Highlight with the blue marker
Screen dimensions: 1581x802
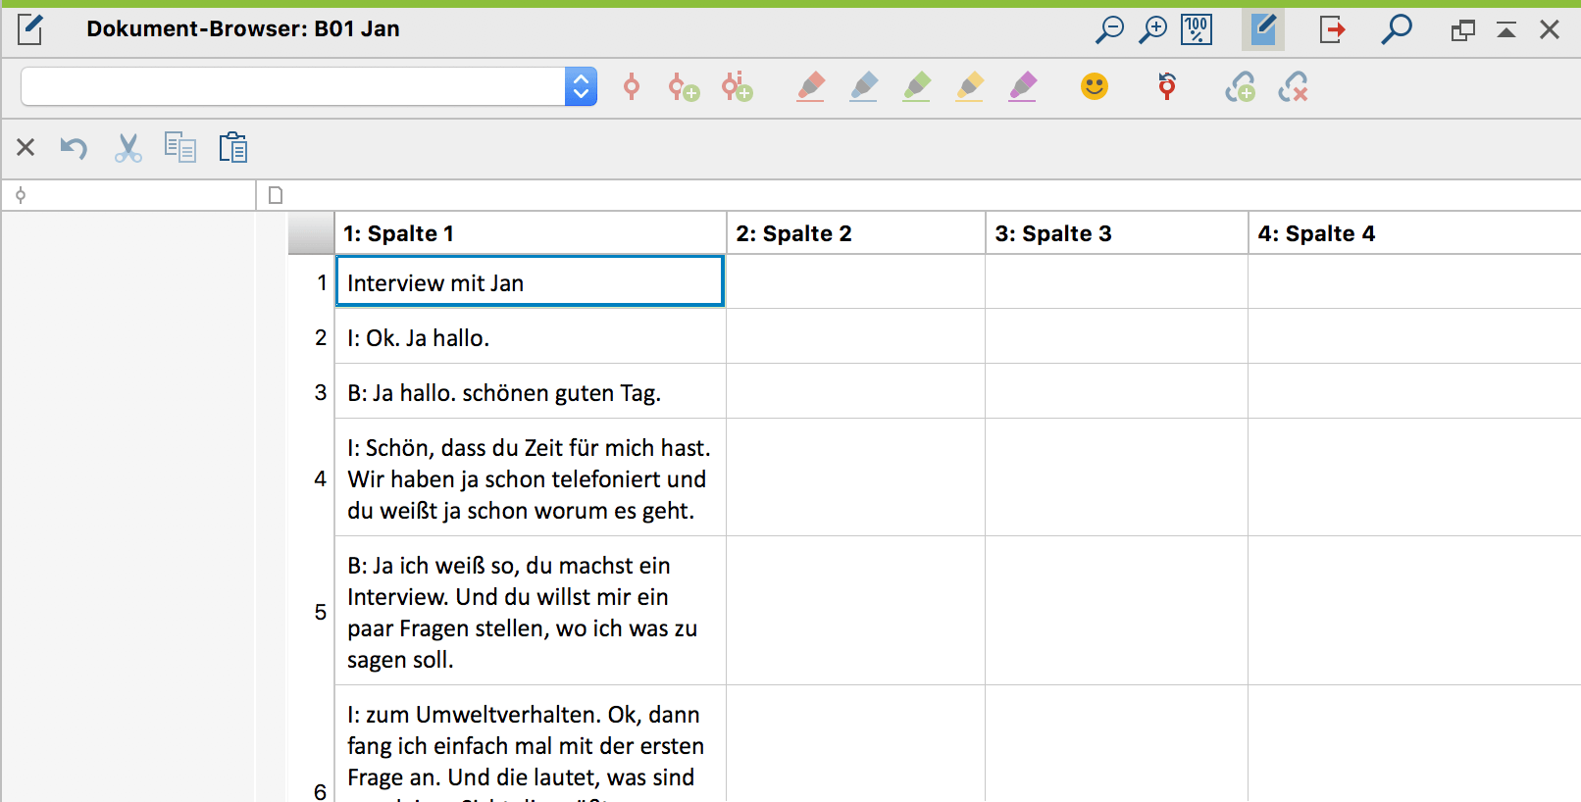pos(864,87)
